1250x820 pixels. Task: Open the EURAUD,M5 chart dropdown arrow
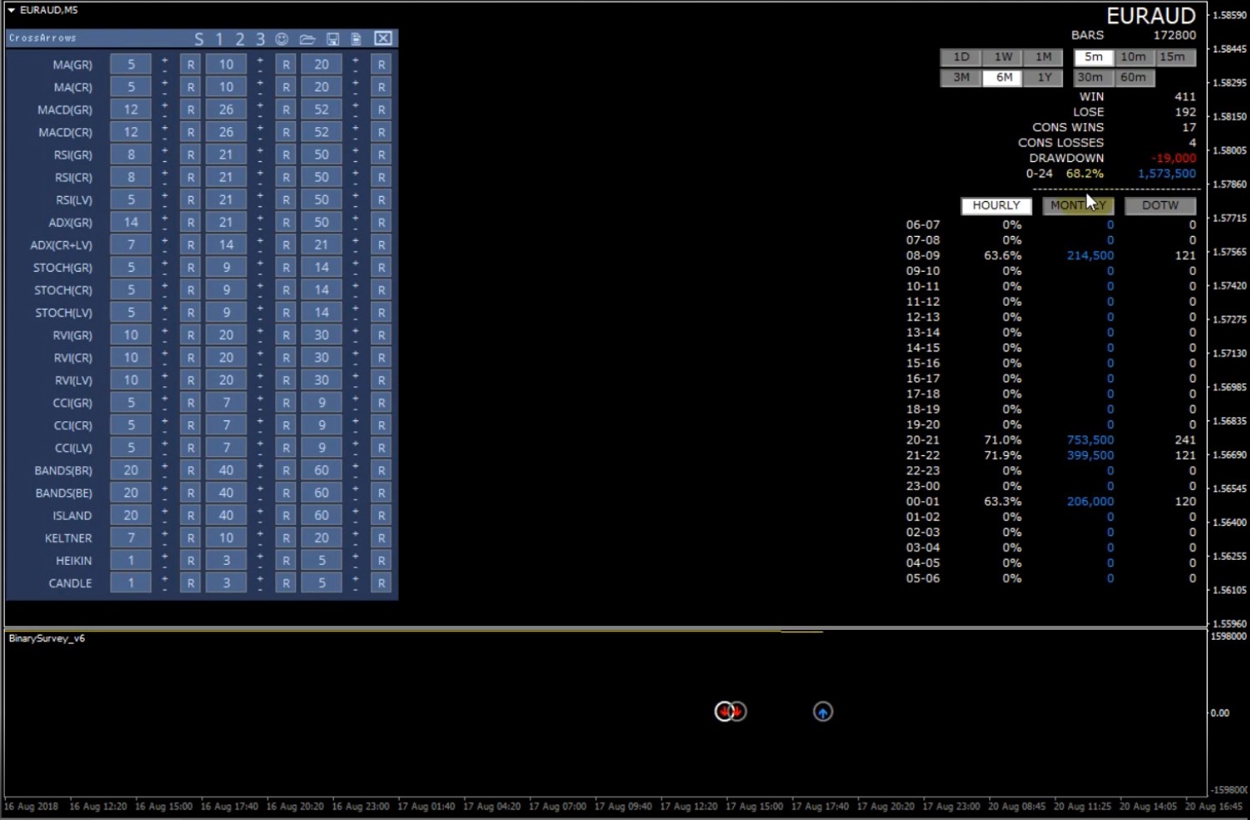[12, 10]
